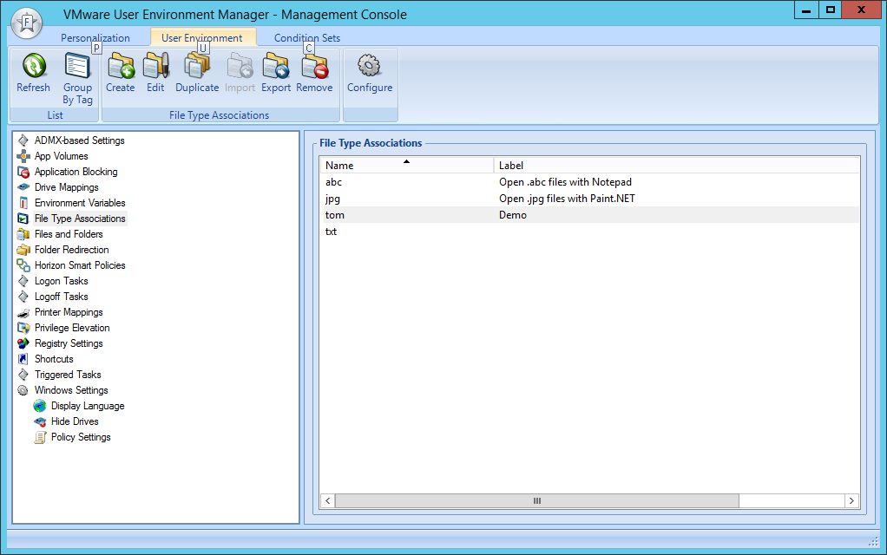
Task: Switch to the Personalization tab
Action: coord(95,38)
